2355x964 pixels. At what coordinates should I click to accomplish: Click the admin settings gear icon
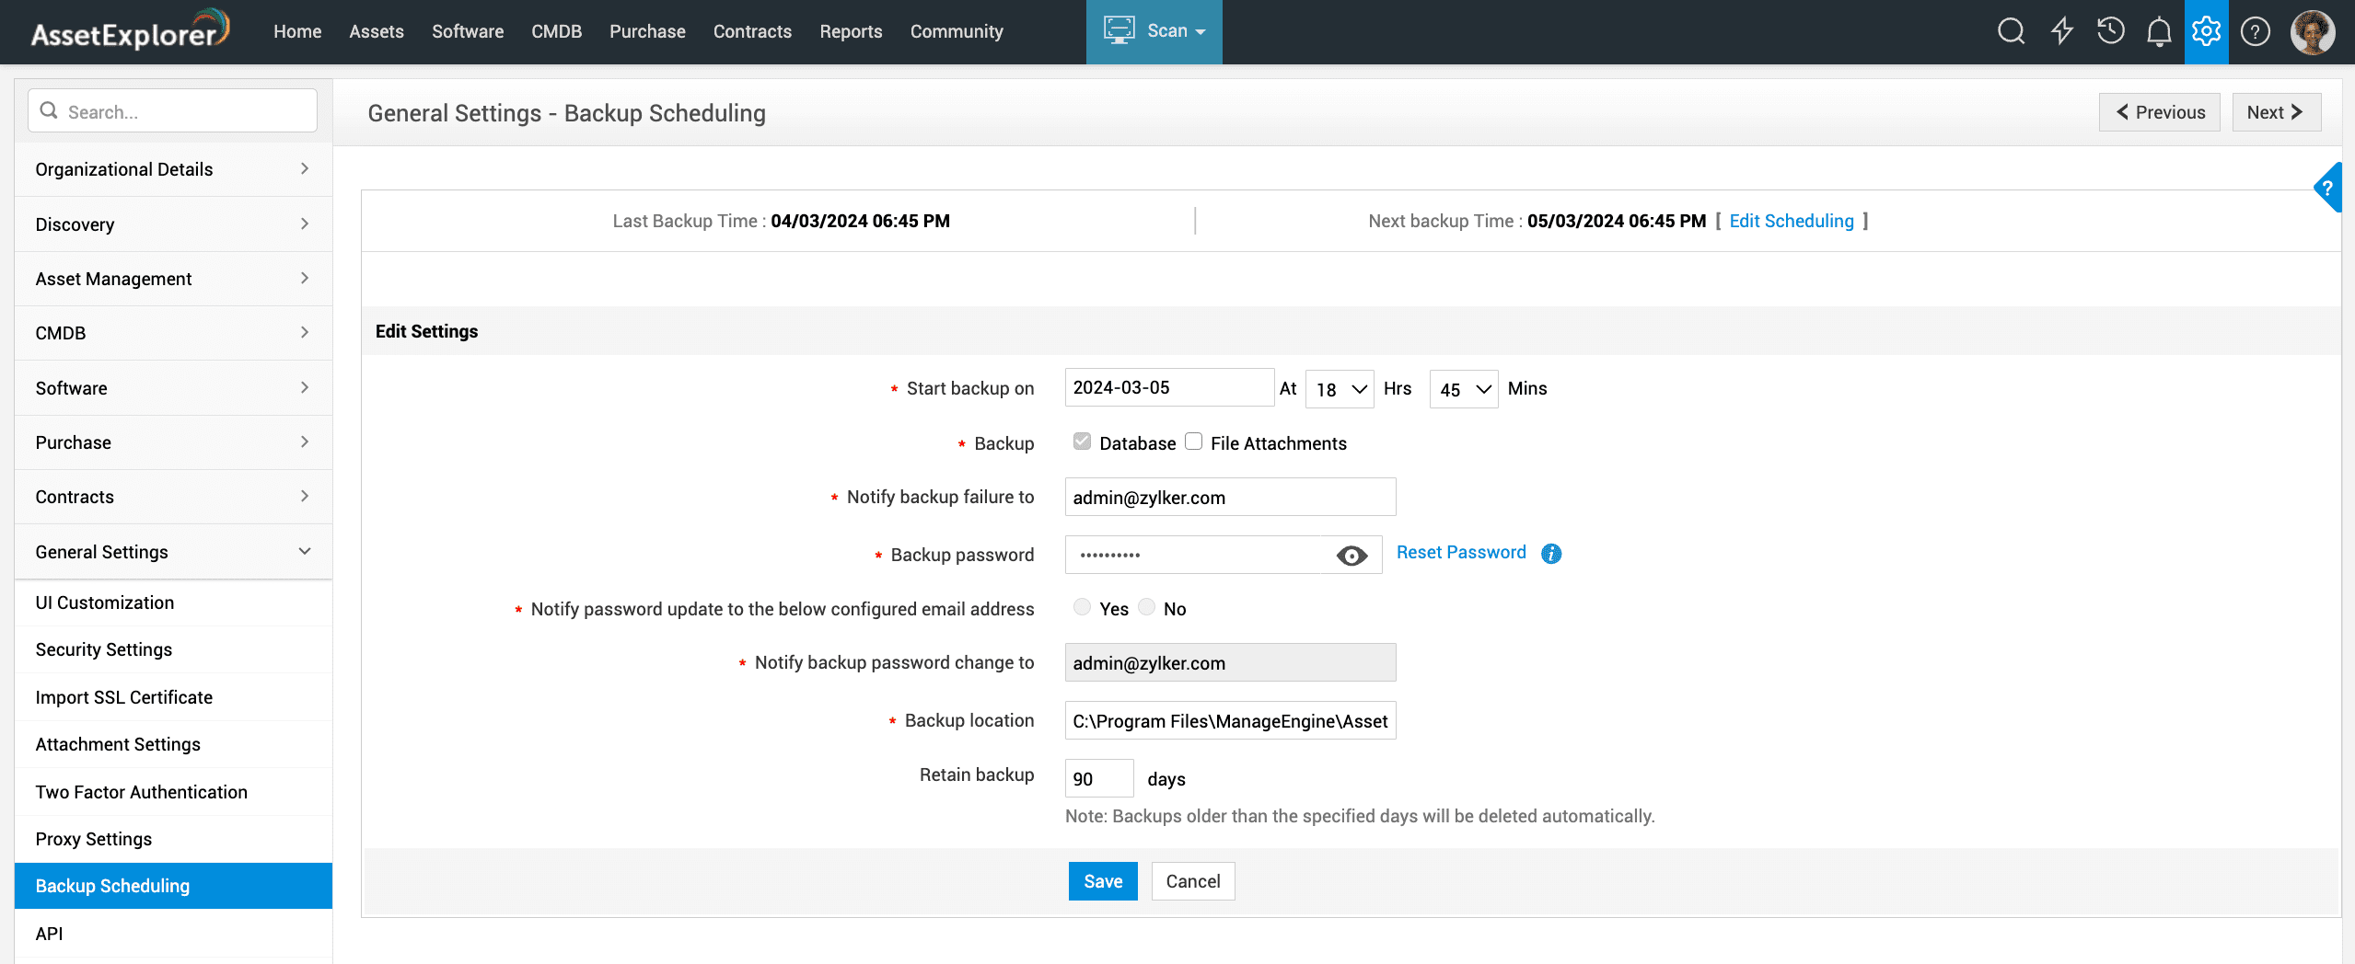click(2206, 31)
